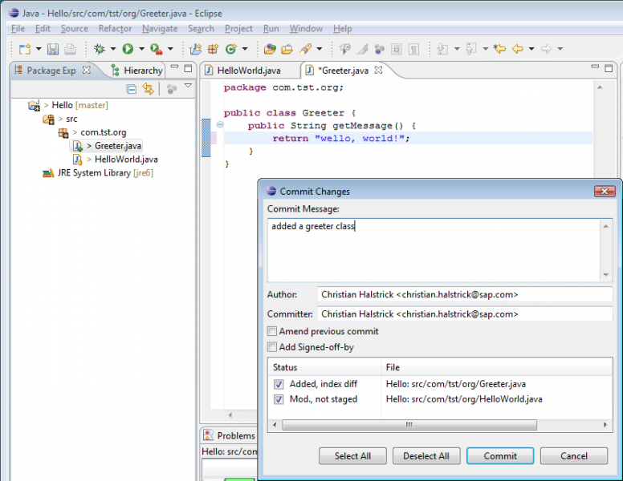Click the Commit button
The width and height of the screenshot is (623, 481).
[x=500, y=456]
